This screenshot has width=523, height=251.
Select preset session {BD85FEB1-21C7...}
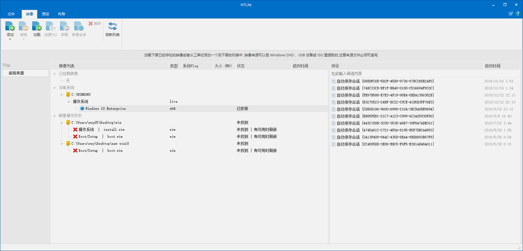click(x=425, y=116)
